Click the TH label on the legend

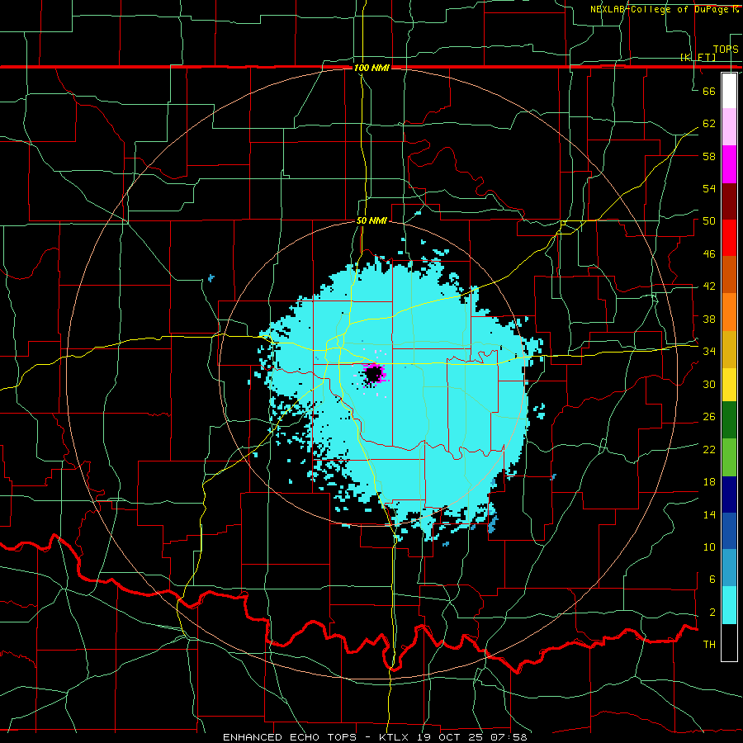(709, 645)
